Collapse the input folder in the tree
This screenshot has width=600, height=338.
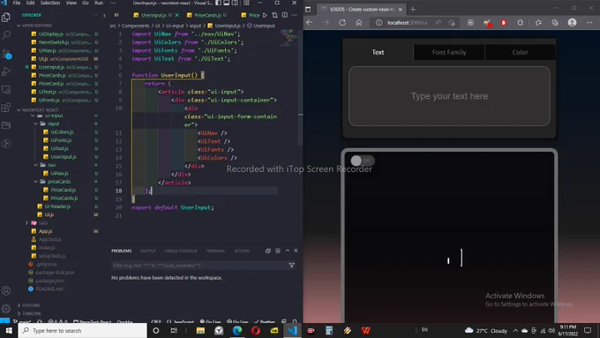[x=53, y=124]
